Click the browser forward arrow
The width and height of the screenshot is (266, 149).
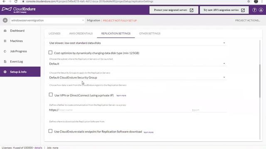tap(10, 1)
